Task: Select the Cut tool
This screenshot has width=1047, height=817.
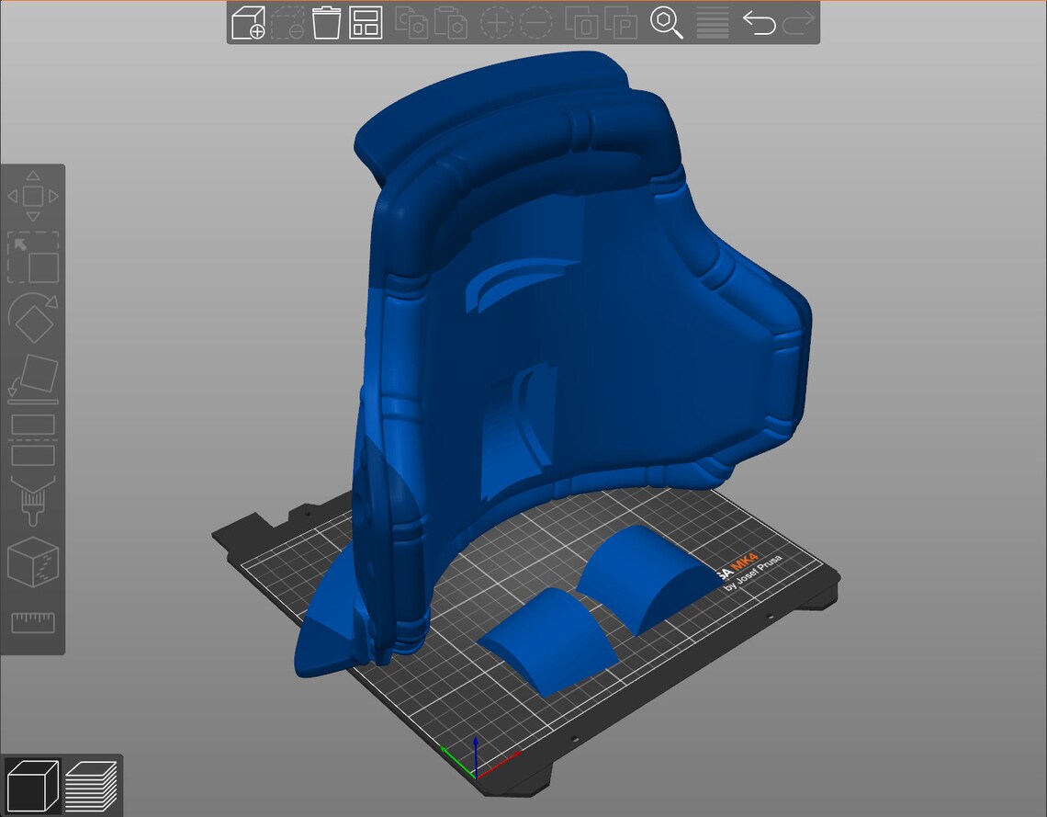Action: pos(33,440)
